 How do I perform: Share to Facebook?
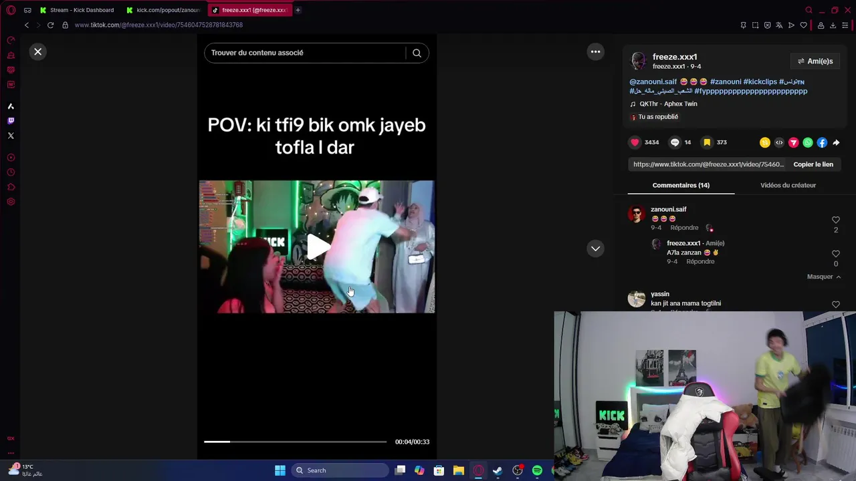(x=822, y=142)
